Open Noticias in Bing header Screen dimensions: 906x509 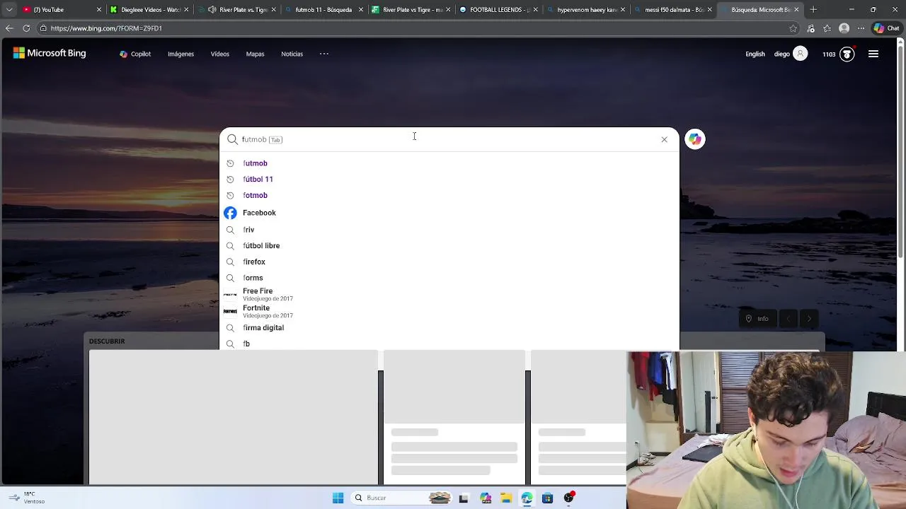click(x=292, y=54)
